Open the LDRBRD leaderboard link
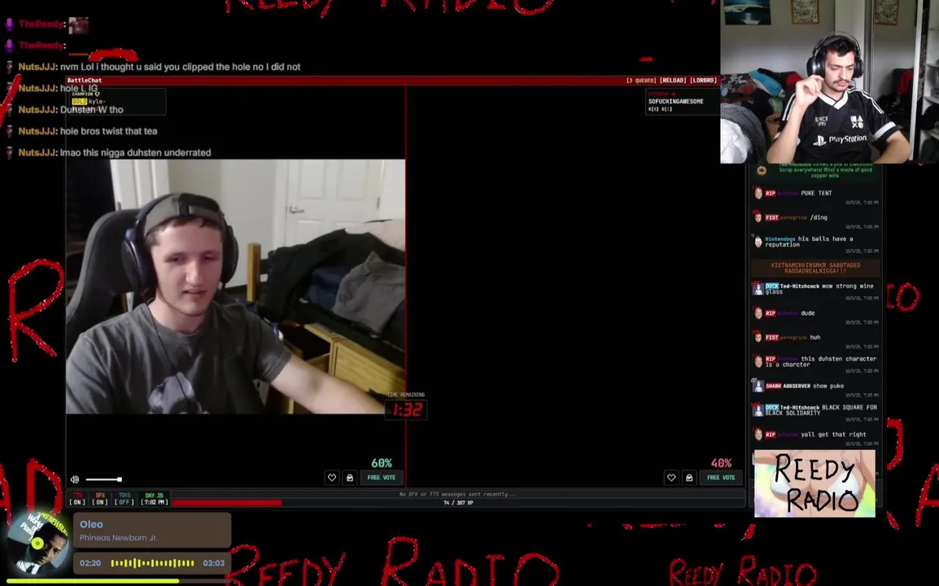939x586 pixels. coord(703,81)
